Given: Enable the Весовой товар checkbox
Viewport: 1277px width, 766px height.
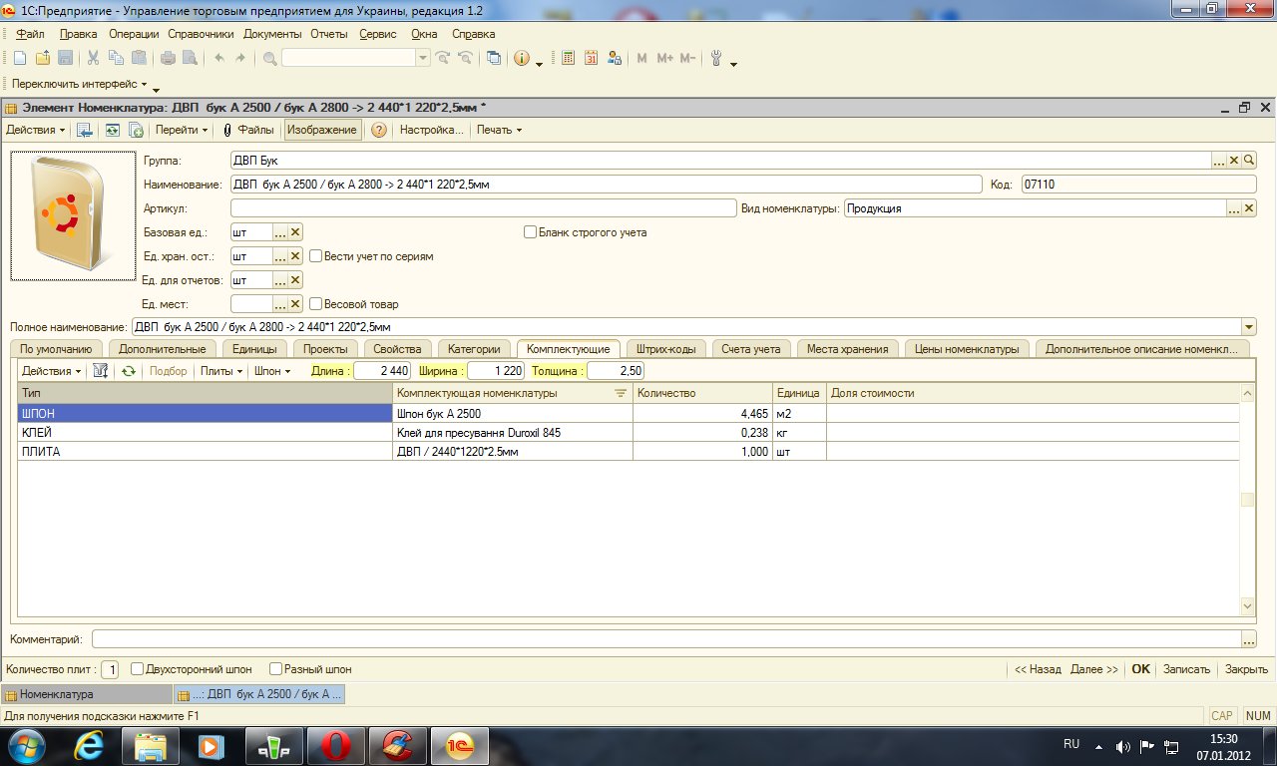Looking at the screenshot, I should 316,304.
